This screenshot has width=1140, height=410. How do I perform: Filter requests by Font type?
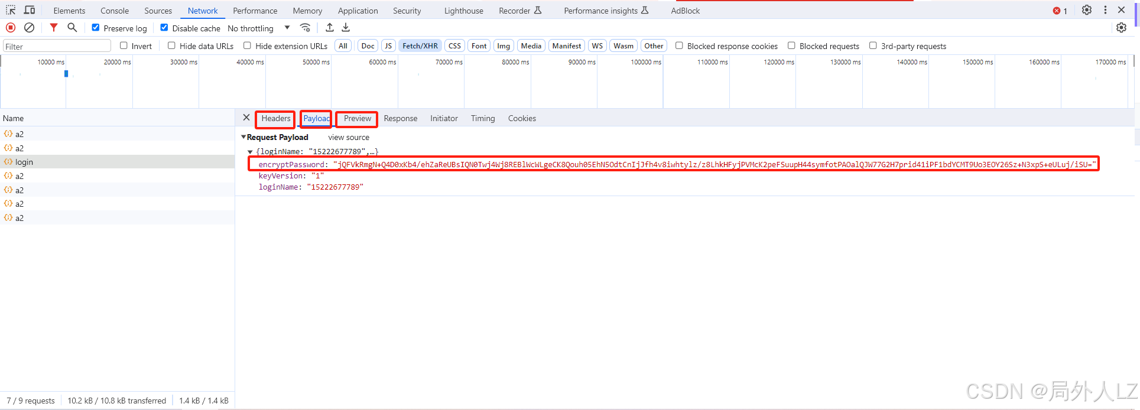[479, 45]
